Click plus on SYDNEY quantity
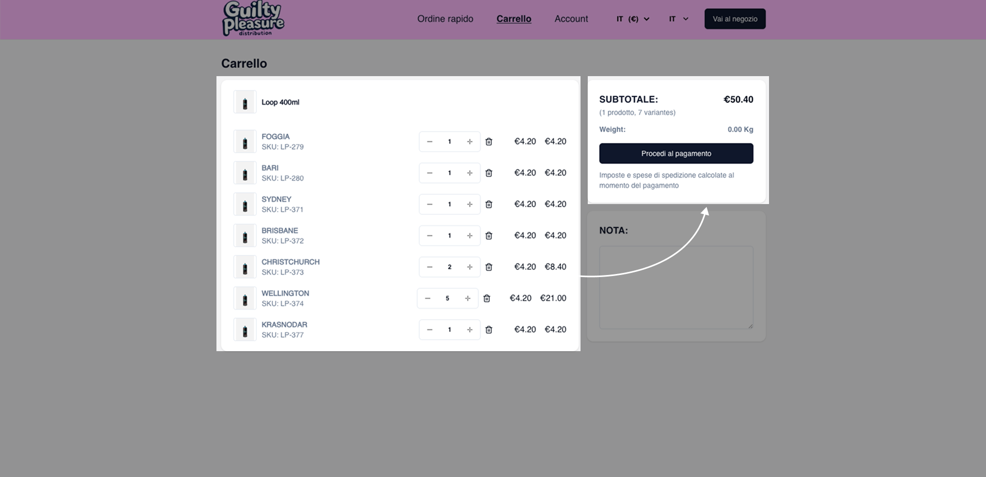986x477 pixels. click(x=470, y=204)
